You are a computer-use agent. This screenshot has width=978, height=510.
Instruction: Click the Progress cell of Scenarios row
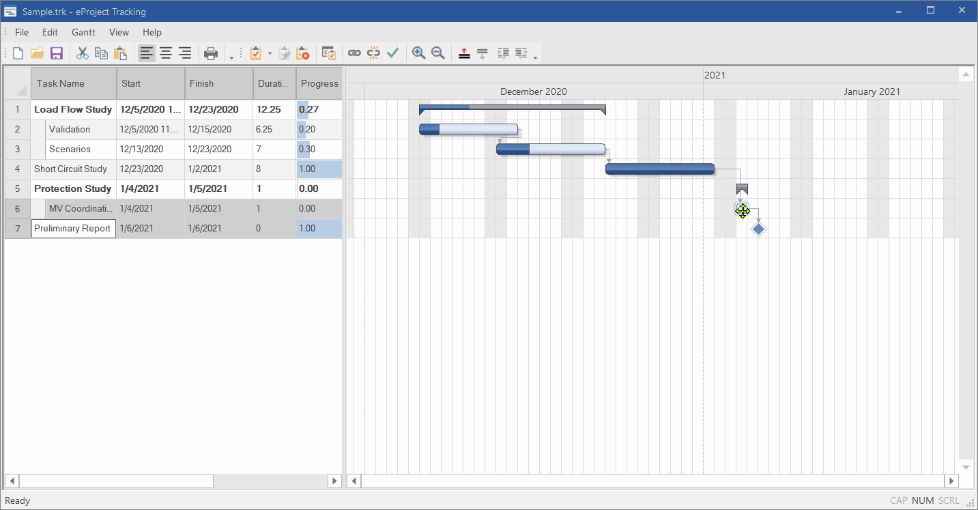(319, 149)
